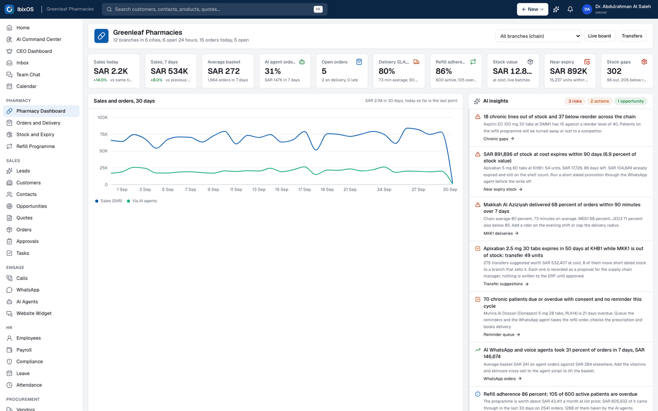This screenshot has height=411, width=658.
Task: Click the Stock and Expiry icon
Action: click(10, 135)
